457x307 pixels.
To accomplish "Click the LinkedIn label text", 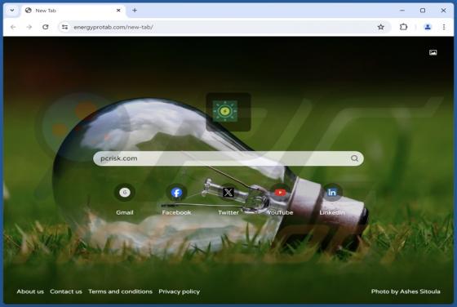I will [332, 212].
